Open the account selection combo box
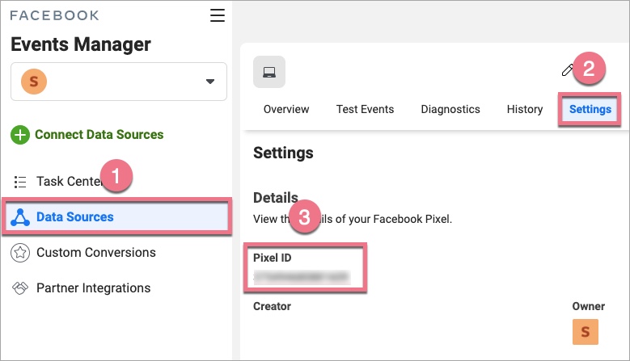 click(x=119, y=82)
